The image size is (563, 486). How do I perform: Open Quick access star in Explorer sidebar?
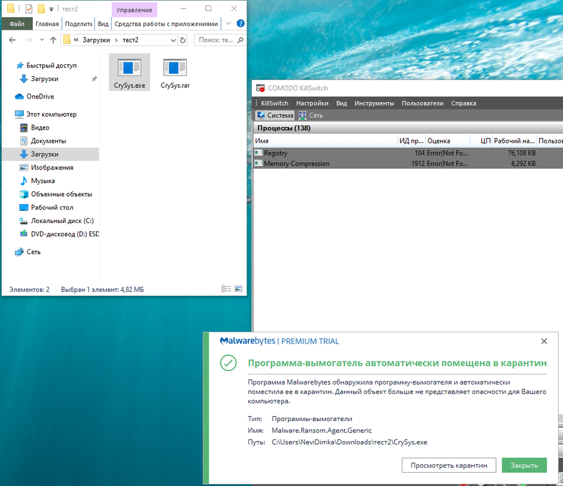coord(19,65)
